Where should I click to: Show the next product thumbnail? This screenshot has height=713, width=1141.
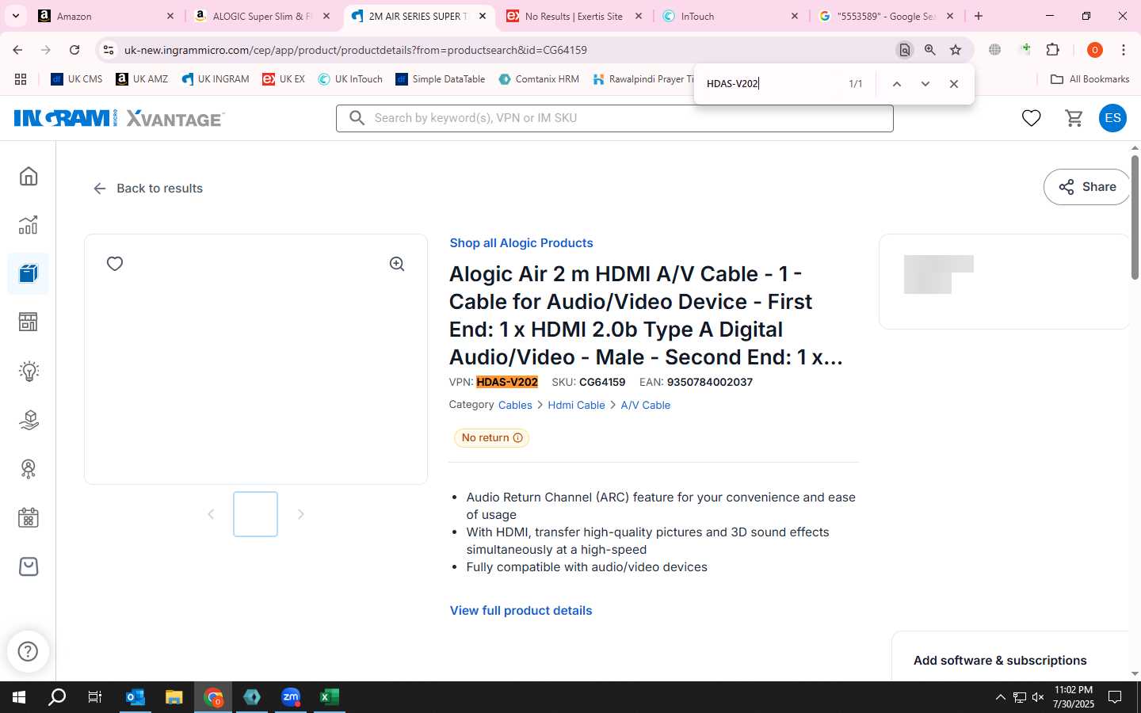pyautogui.click(x=300, y=514)
